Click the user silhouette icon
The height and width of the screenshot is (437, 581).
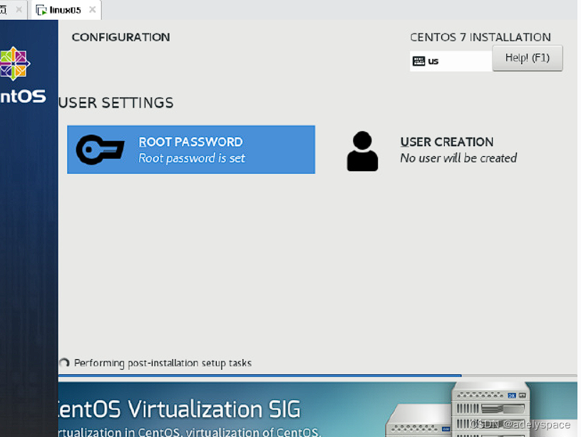click(362, 151)
